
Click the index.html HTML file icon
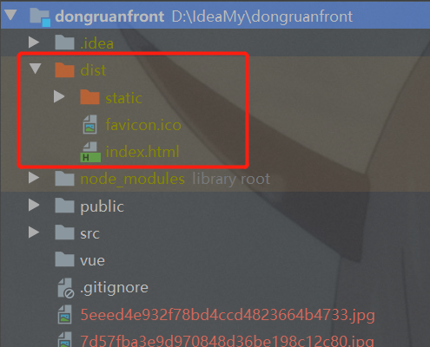(90, 152)
